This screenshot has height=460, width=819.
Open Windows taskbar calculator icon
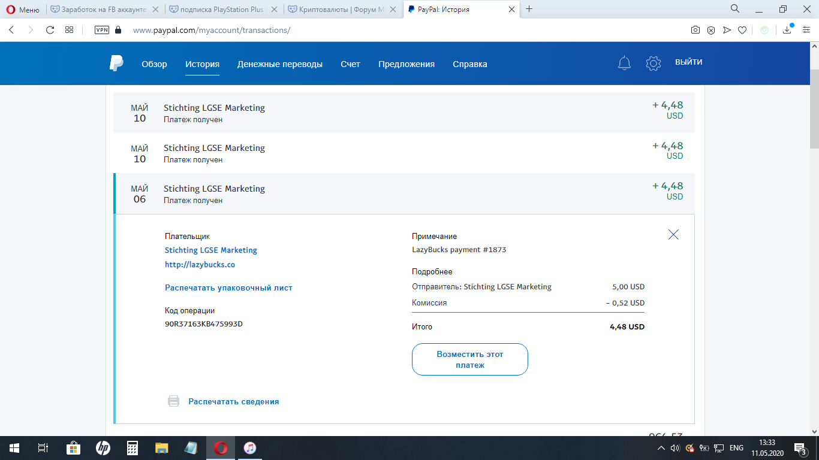coord(133,448)
